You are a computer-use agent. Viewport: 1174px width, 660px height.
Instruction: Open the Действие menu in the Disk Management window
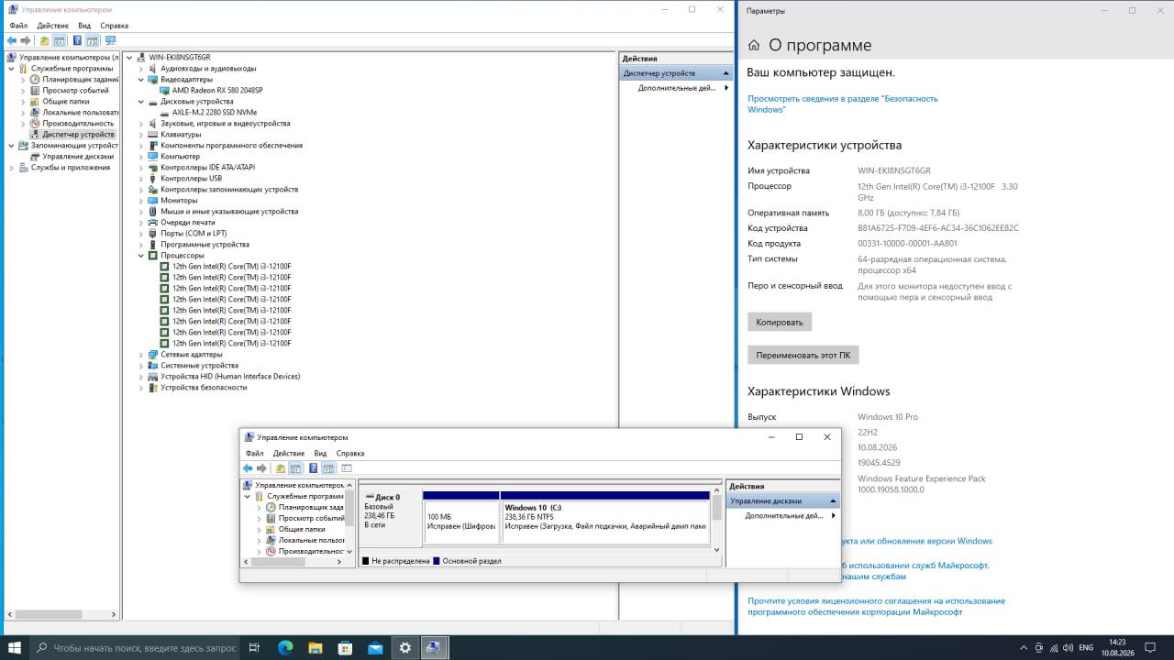[x=289, y=454]
